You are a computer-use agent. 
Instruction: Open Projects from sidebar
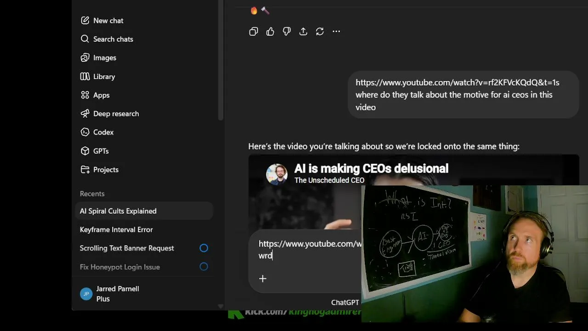pyautogui.click(x=144, y=170)
